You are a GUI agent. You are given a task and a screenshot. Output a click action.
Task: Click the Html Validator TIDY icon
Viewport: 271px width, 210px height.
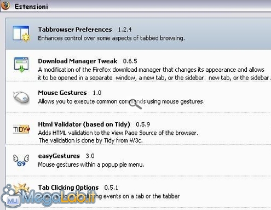pos(21,129)
